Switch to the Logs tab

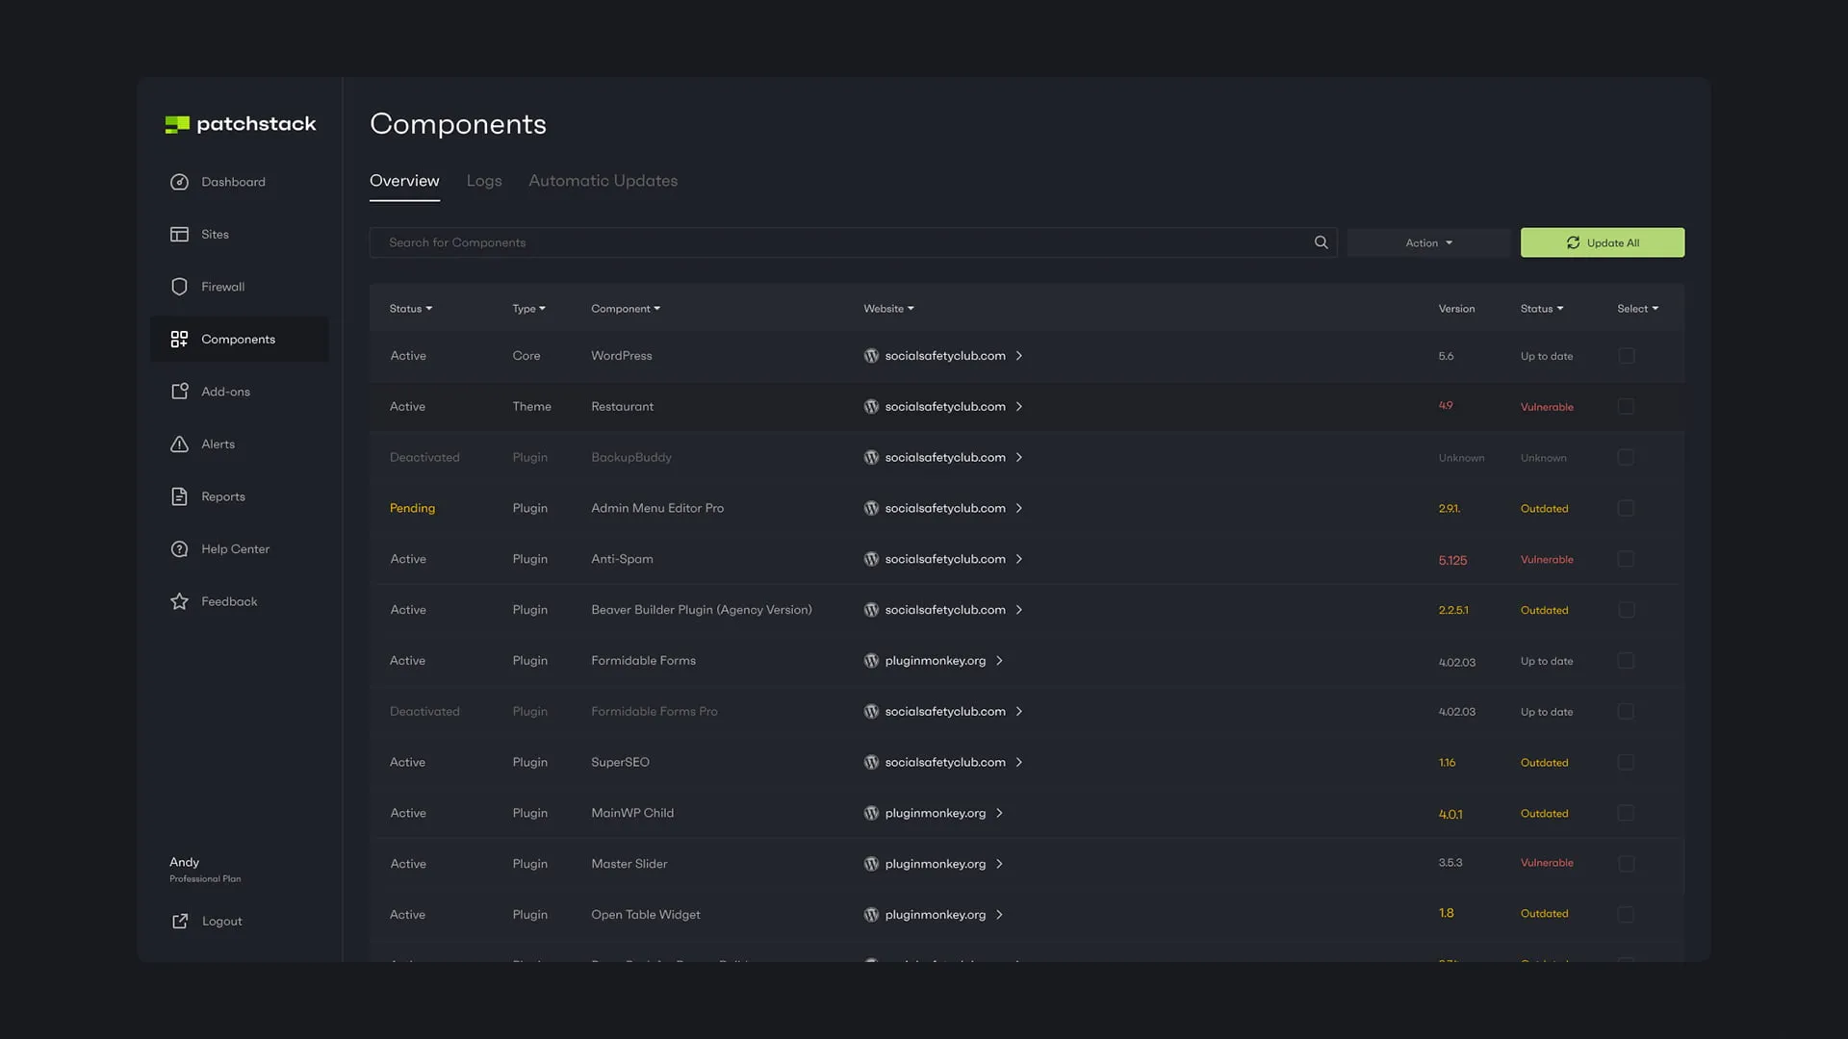click(x=484, y=181)
